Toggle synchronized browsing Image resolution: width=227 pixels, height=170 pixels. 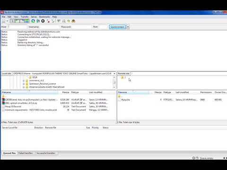[69, 21]
